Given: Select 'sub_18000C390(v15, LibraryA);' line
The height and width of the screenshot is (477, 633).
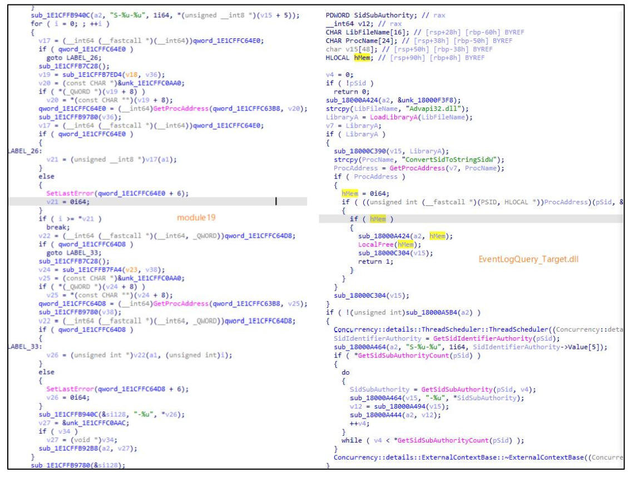Looking at the screenshot, I should pos(391,151).
